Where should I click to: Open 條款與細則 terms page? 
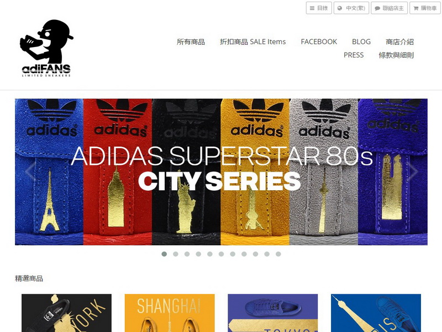[396, 55]
